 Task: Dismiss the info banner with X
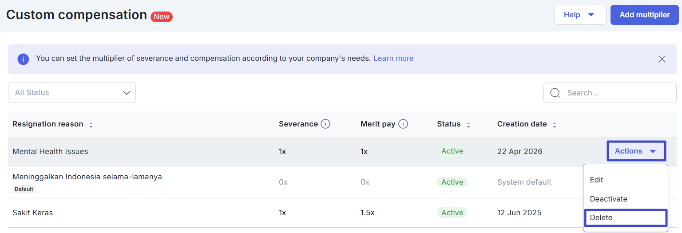[x=662, y=59]
